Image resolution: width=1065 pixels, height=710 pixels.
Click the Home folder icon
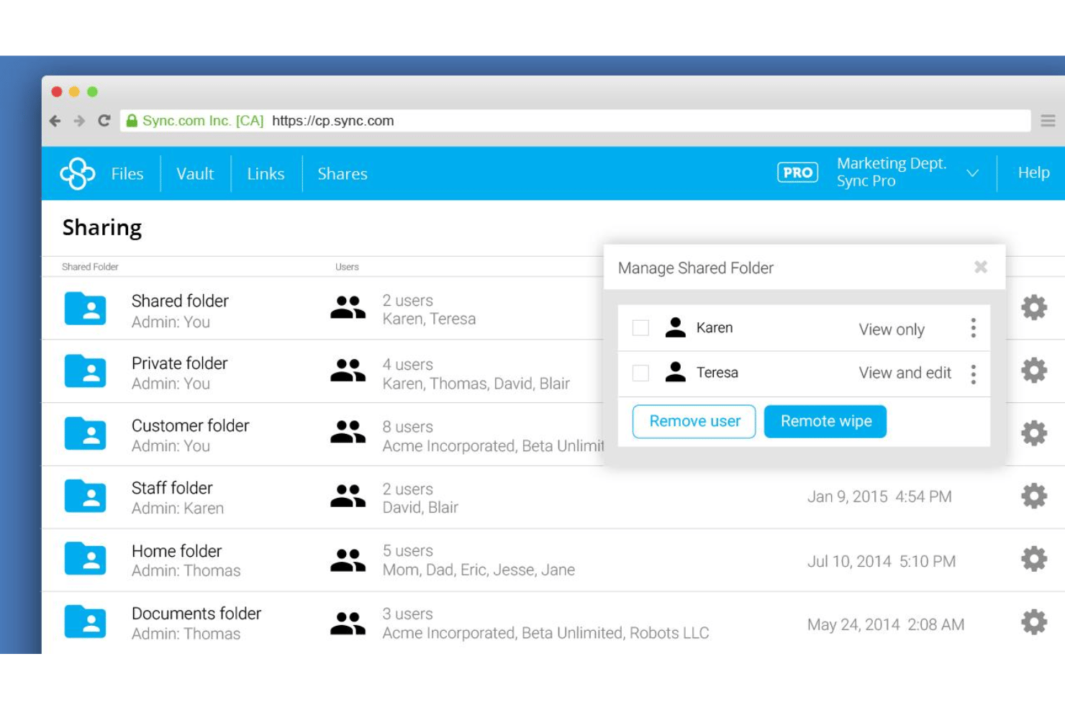85,559
